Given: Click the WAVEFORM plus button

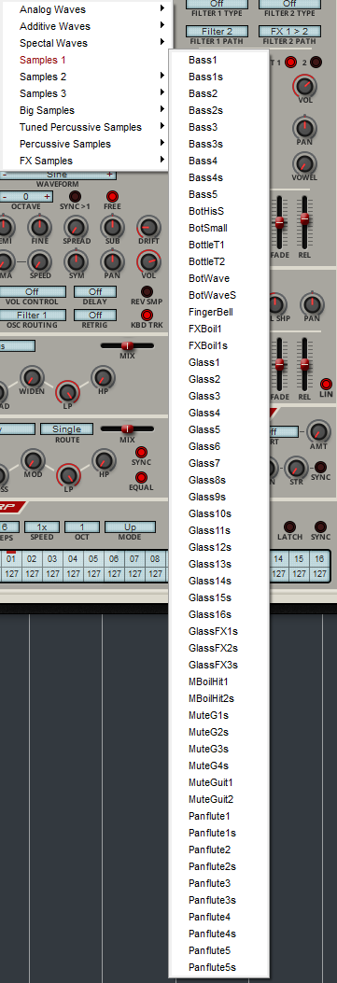Looking at the screenshot, I should click(110, 175).
